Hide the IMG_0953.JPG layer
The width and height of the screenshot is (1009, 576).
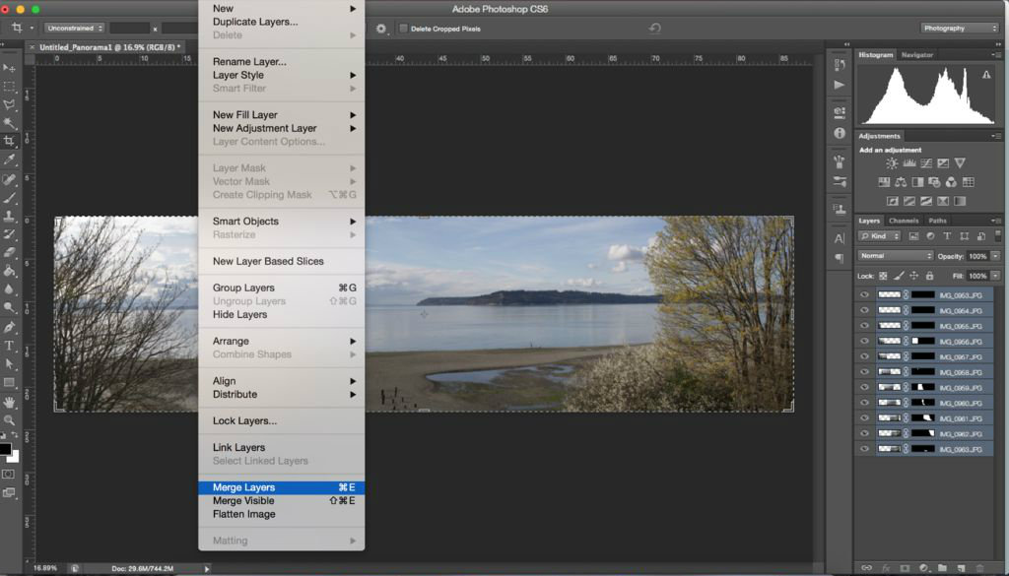pos(864,294)
